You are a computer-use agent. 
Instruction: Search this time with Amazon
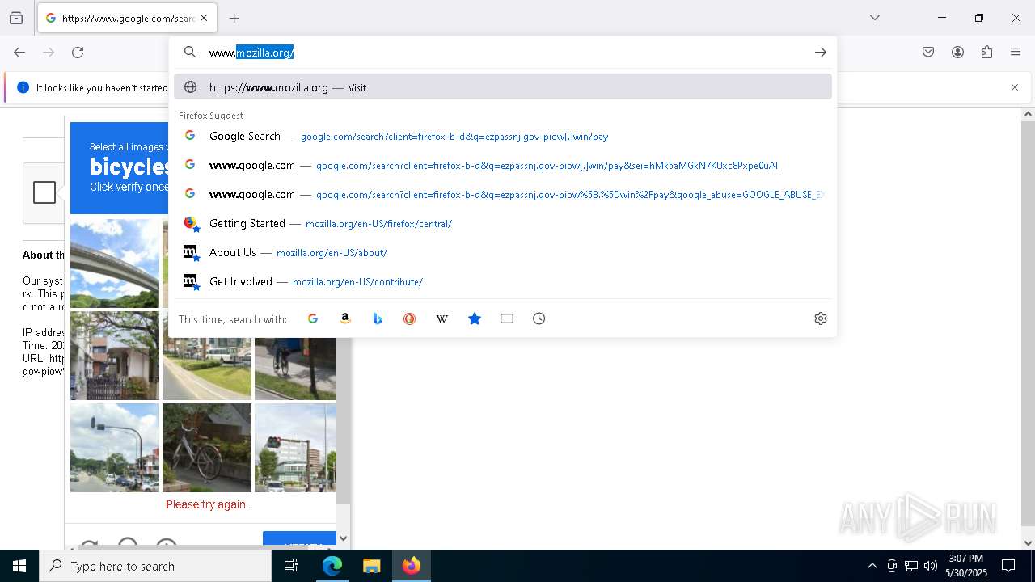[x=345, y=318]
